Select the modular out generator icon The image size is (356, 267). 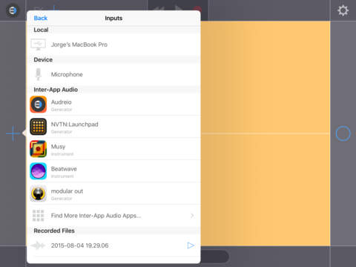point(39,194)
